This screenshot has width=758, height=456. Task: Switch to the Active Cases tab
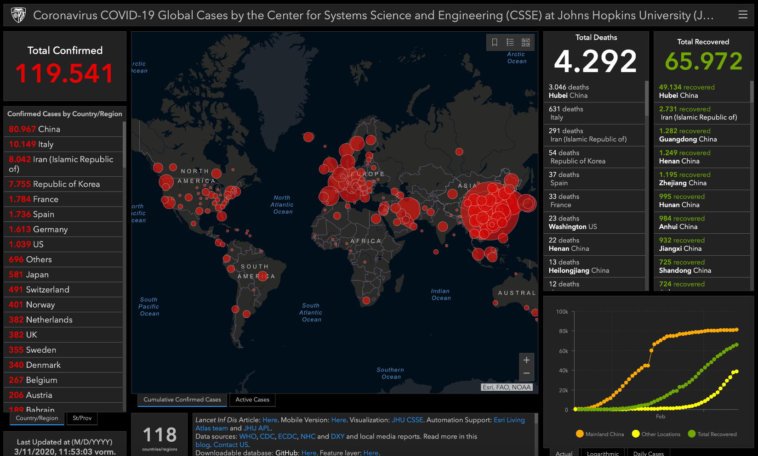click(252, 400)
